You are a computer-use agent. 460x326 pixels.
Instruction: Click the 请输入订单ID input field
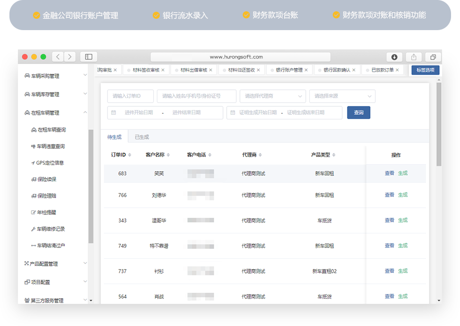(x=130, y=96)
